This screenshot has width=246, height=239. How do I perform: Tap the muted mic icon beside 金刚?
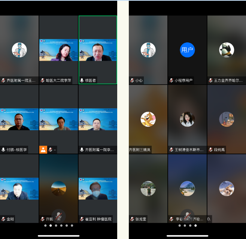coord(3,219)
